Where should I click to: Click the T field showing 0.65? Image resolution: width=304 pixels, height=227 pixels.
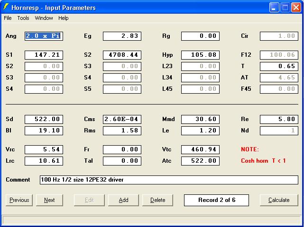point(279,66)
